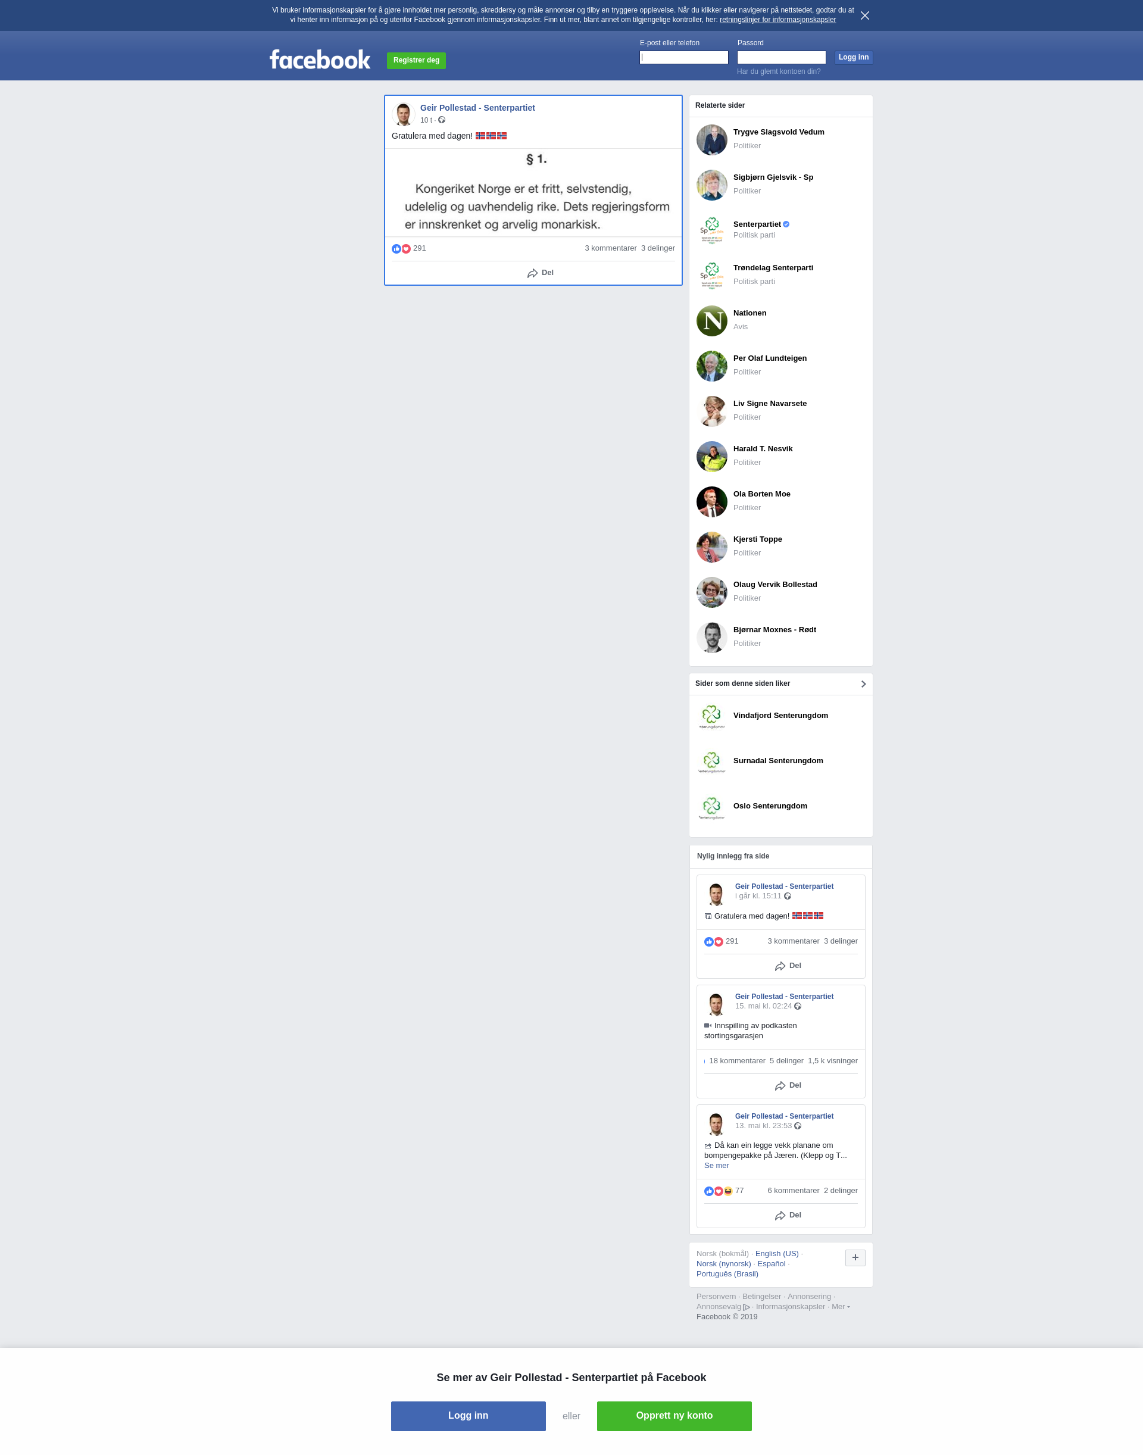Focus the Passord input field
The height and width of the screenshot is (1455, 1143).
781,58
